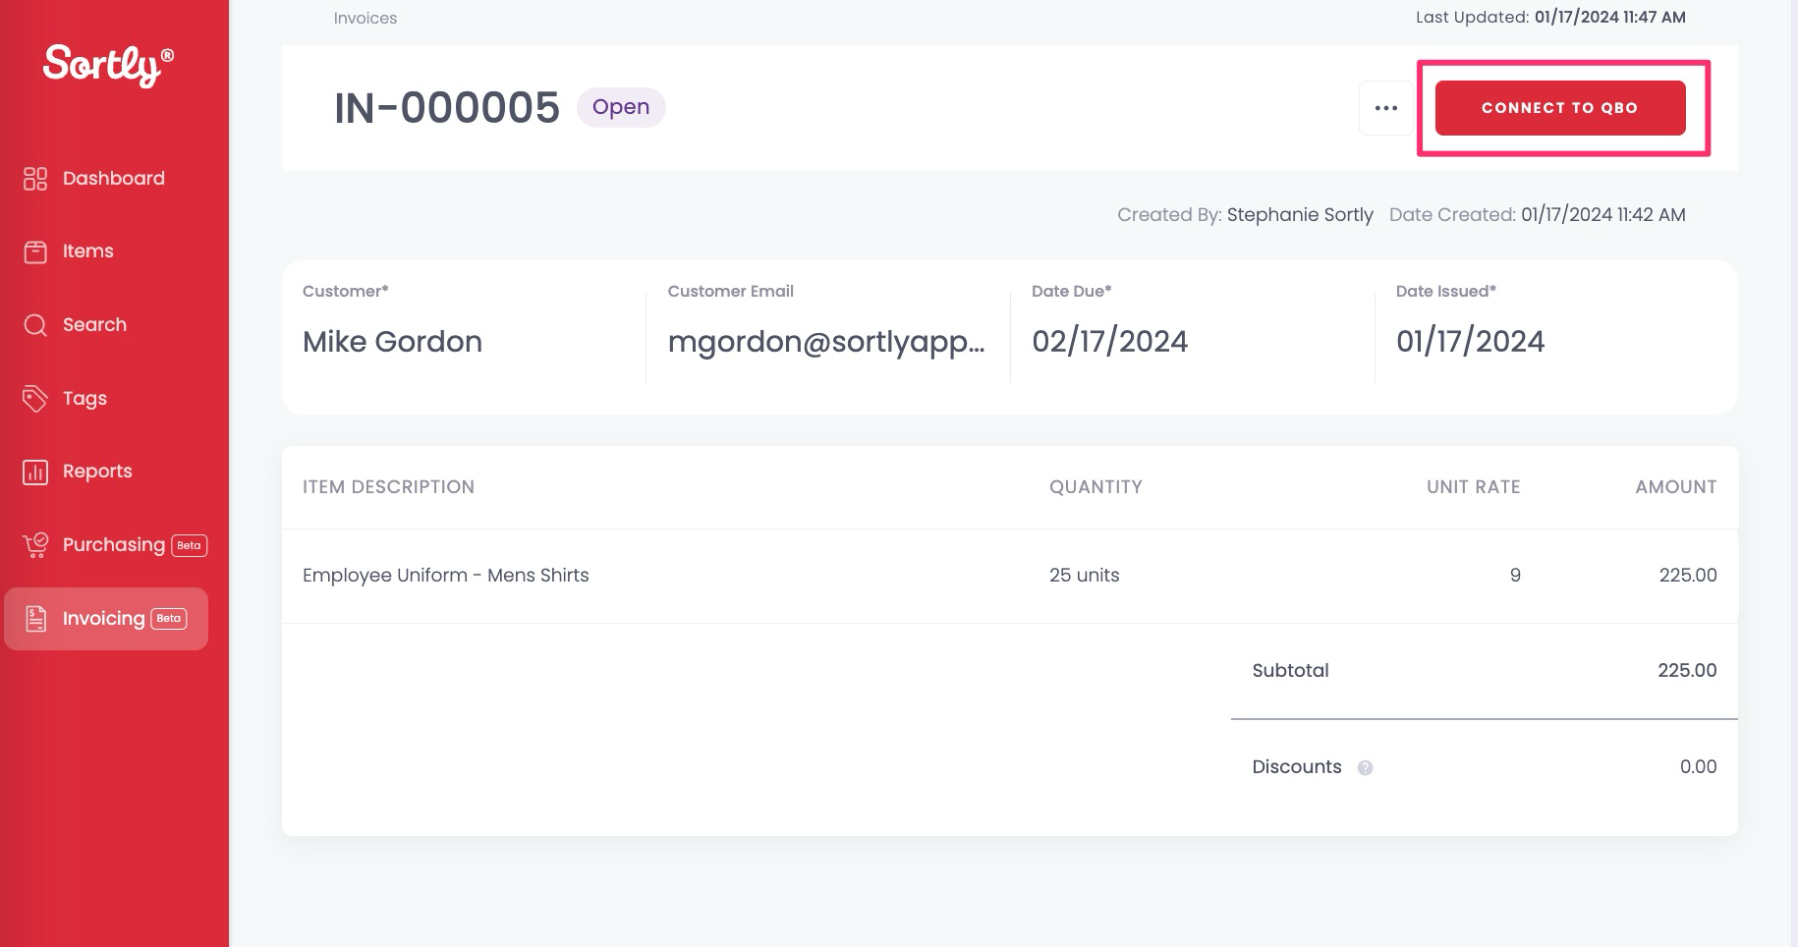
Task: Open Search using its magnifier icon
Action: click(x=35, y=324)
